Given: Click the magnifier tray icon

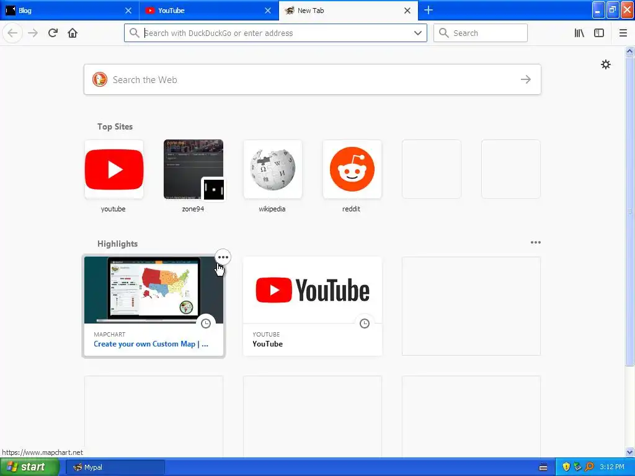Looking at the screenshot, I should (589, 467).
